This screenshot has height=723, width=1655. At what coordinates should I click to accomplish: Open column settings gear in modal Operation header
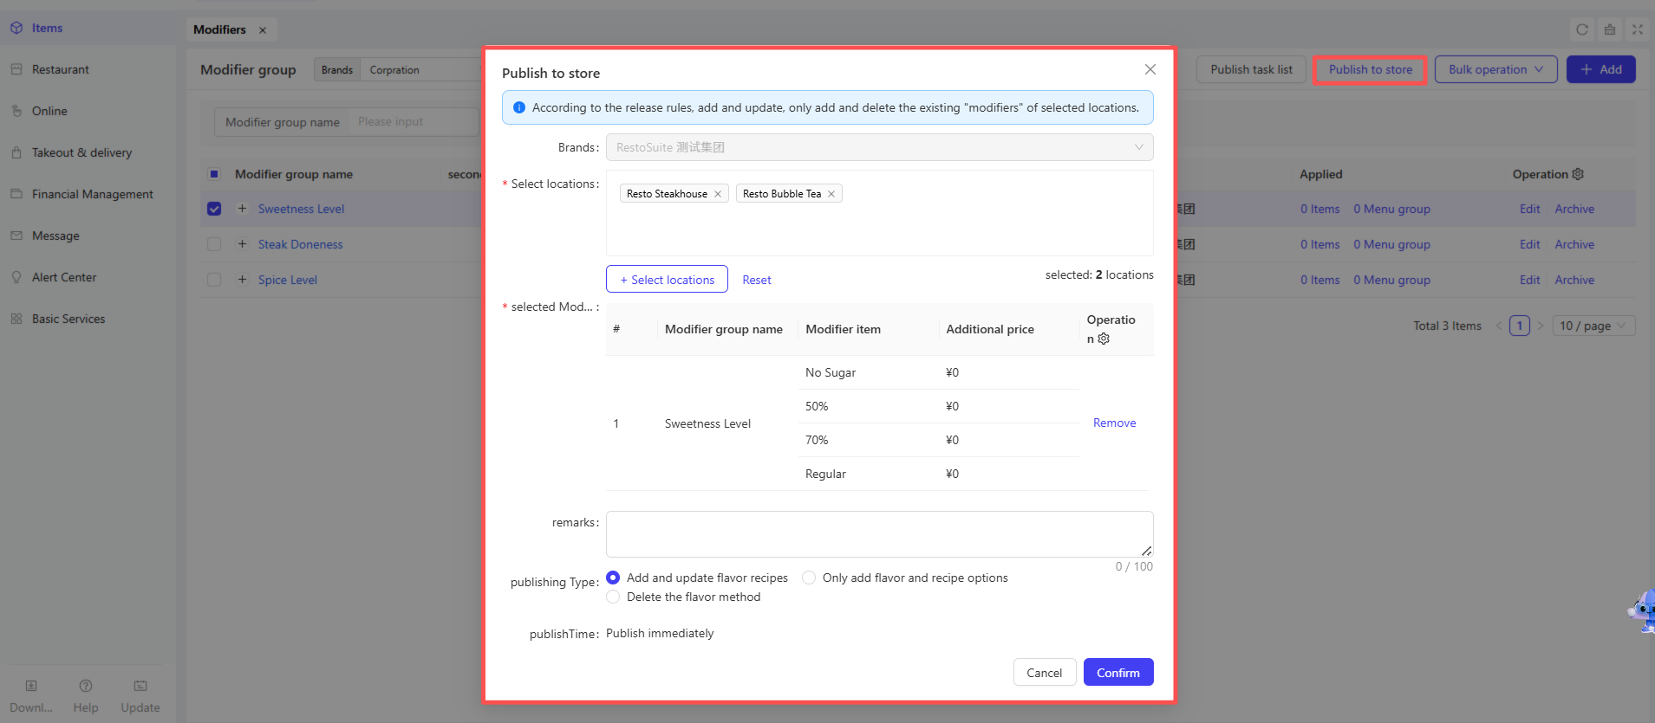[1104, 339]
